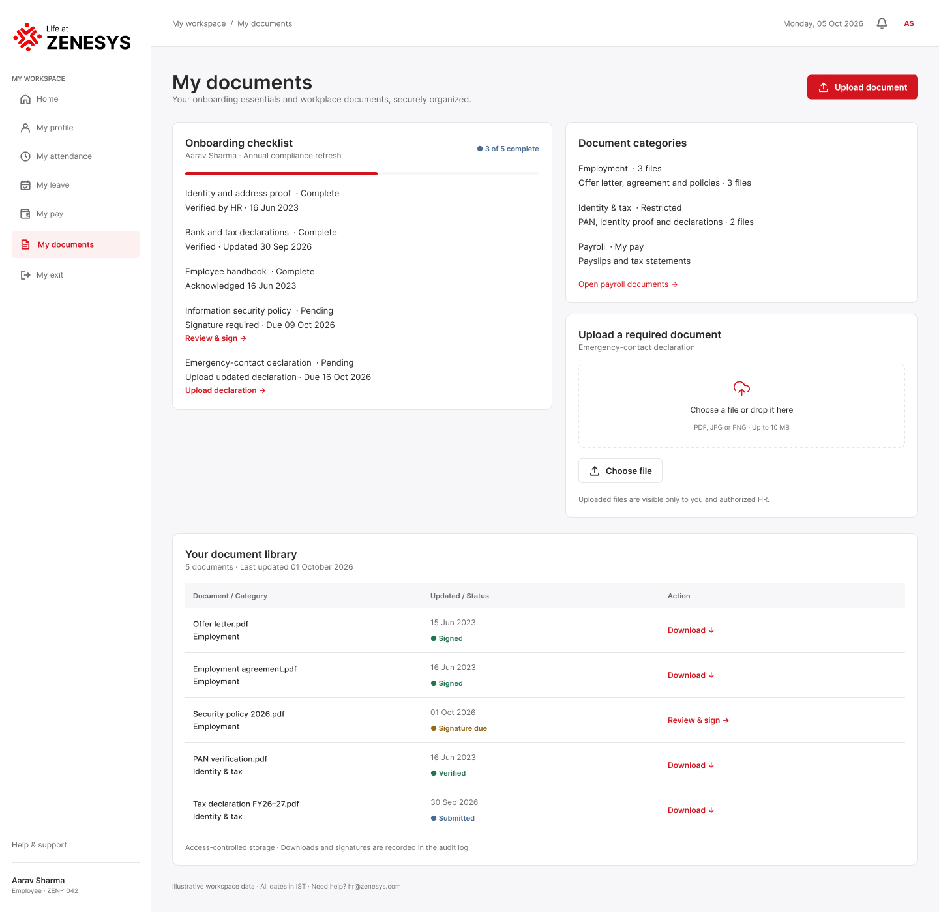This screenshot has height=912, width=939.
Task: Click the My profile menu item
Action: (x=76, y=128)
